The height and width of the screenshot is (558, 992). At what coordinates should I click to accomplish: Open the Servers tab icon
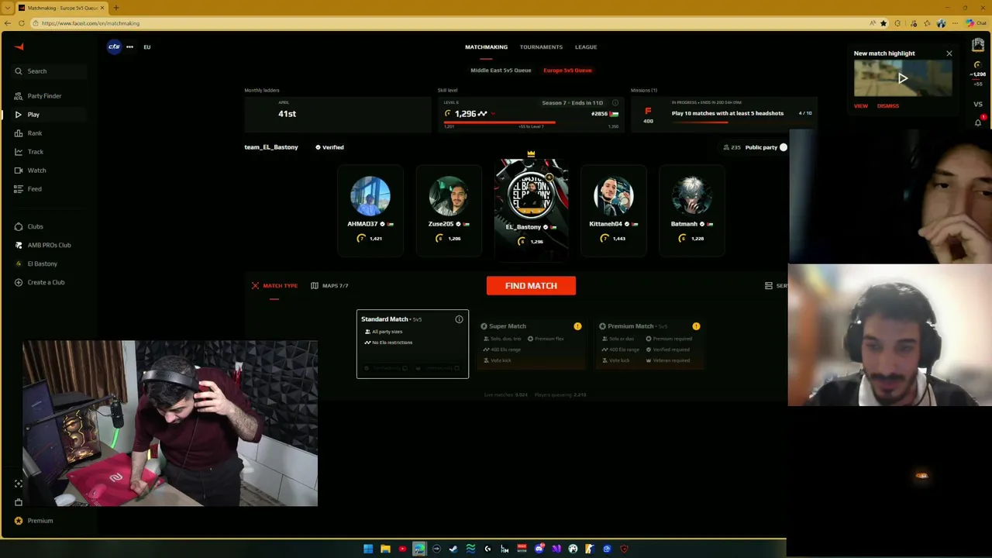769,286
